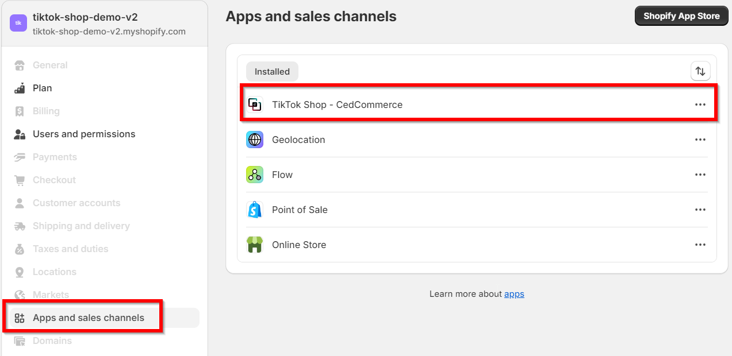Screen dimensions: 732x356
Task: Open more options for TikTok Shop - CedCommerce
Action: [700, 105]
